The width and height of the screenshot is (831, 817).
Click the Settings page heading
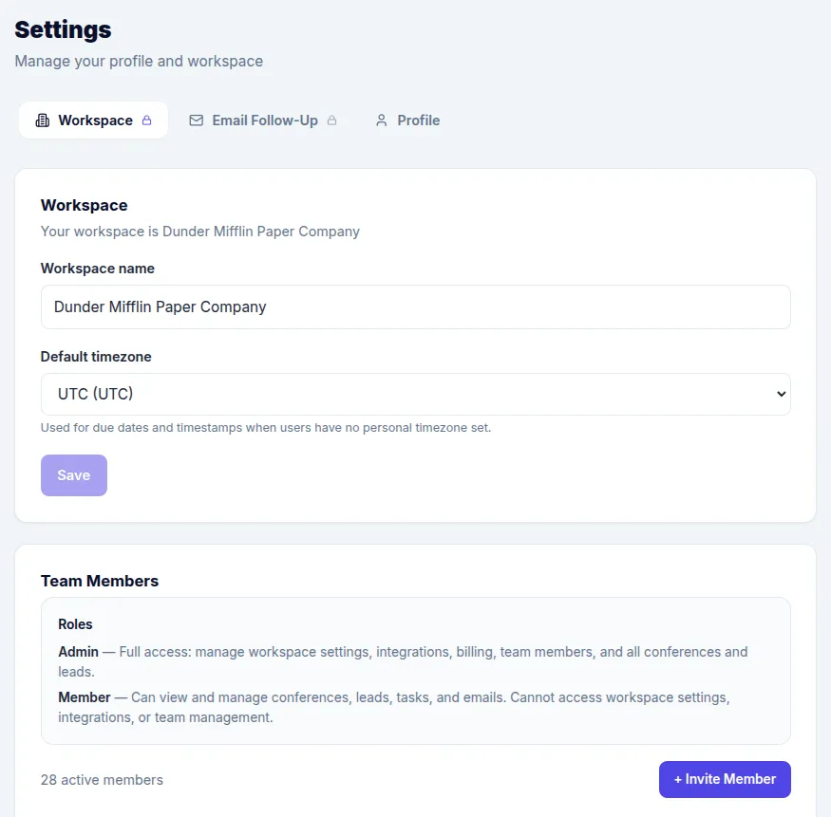click(63, 29)
